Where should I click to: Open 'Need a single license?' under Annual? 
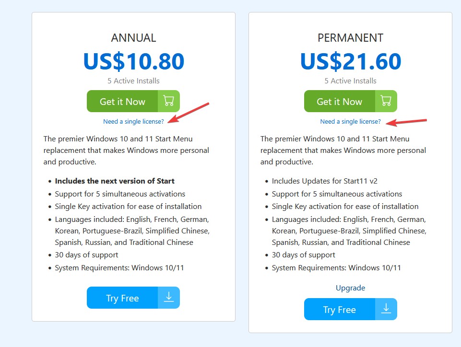pyautogui.click(x=133, y=121)
